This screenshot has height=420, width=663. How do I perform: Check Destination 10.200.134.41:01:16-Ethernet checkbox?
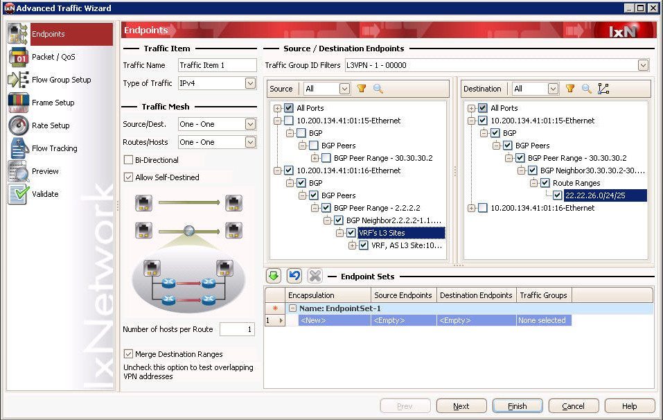click(x=483, y=208)
